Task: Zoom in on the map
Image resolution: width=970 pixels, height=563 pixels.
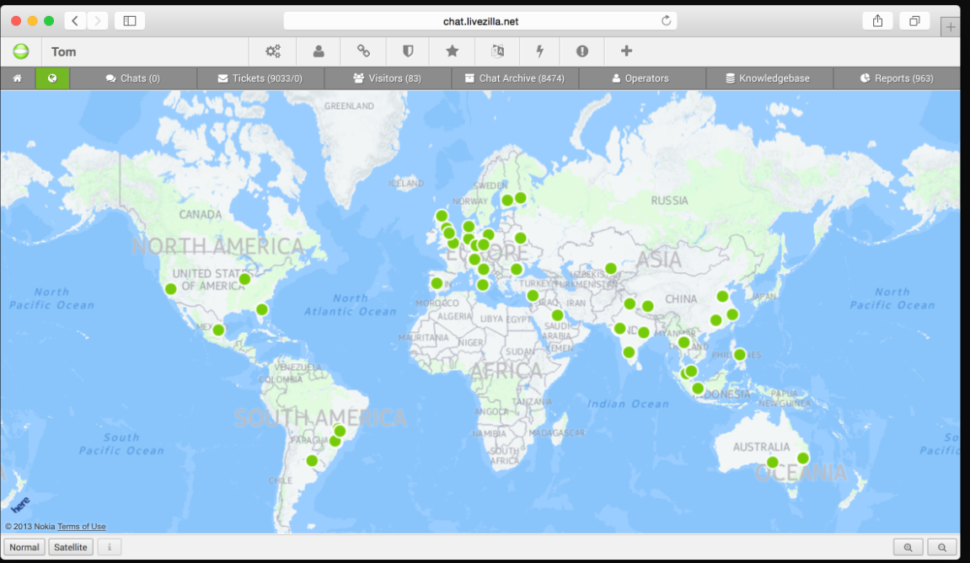Action: point(908,547)
